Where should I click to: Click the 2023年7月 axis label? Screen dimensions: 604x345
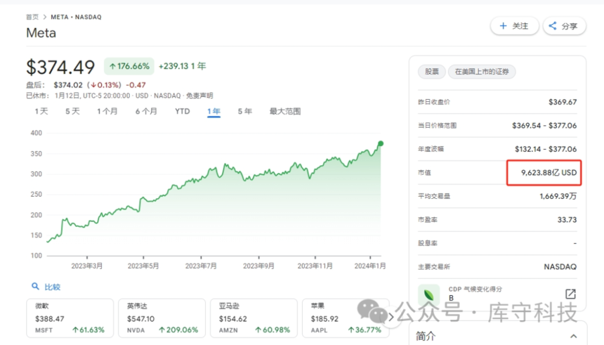tap(201, 266)
